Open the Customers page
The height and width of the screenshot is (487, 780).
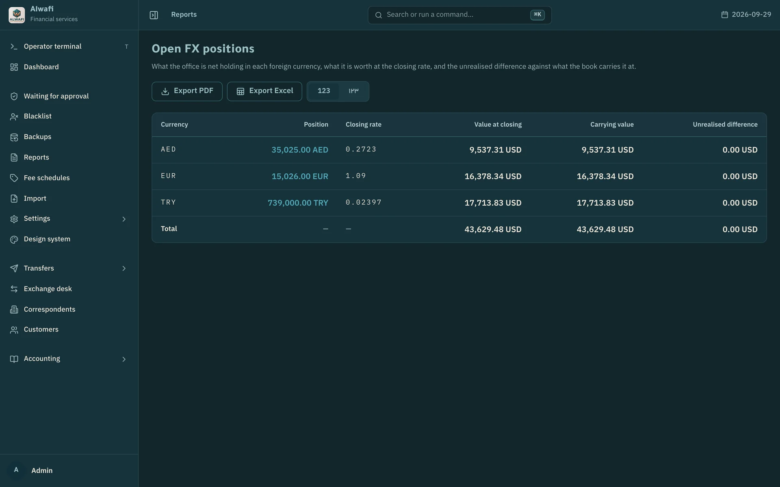tap(69, 330)
